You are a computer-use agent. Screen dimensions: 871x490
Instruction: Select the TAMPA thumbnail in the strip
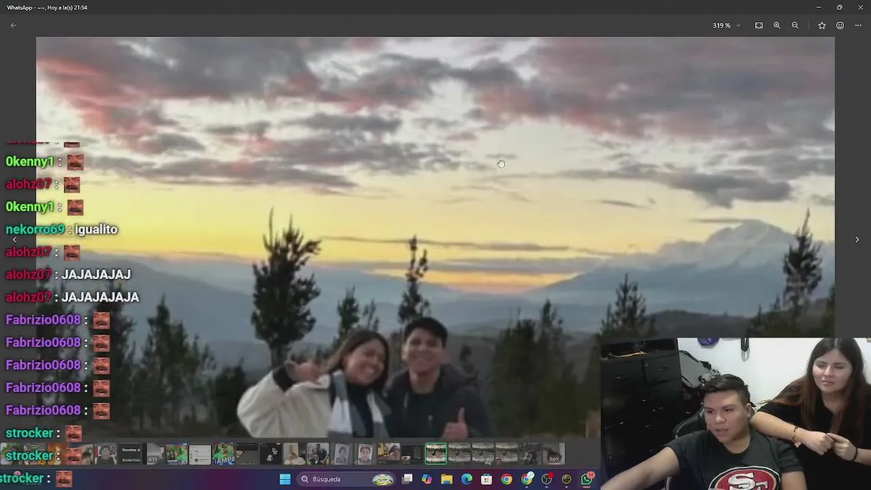coord(223,454)
